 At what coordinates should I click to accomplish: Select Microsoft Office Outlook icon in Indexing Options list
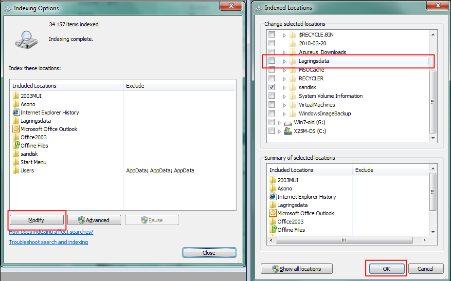tap(16, 129)
